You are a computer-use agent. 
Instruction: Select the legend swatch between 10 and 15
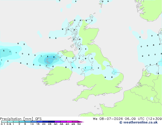[x=34, y=122]
